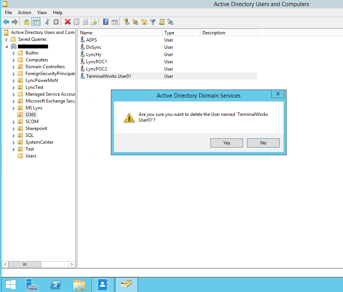Viewport: 343px width, 292px height.
Task: Select the Create New User toolbar icon
Action: click(126, 22)
